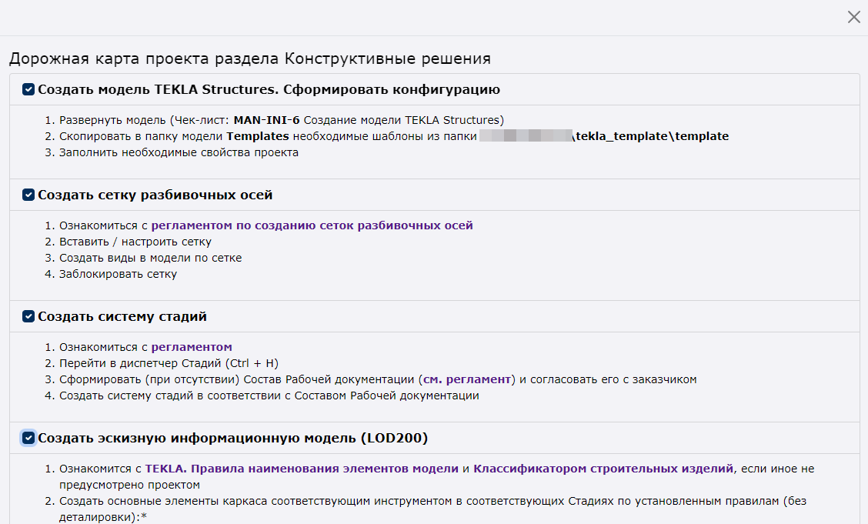Click step 'Создать систему стадий в соответствии с Составом'
868x524 pixels.
click(269, 396)
